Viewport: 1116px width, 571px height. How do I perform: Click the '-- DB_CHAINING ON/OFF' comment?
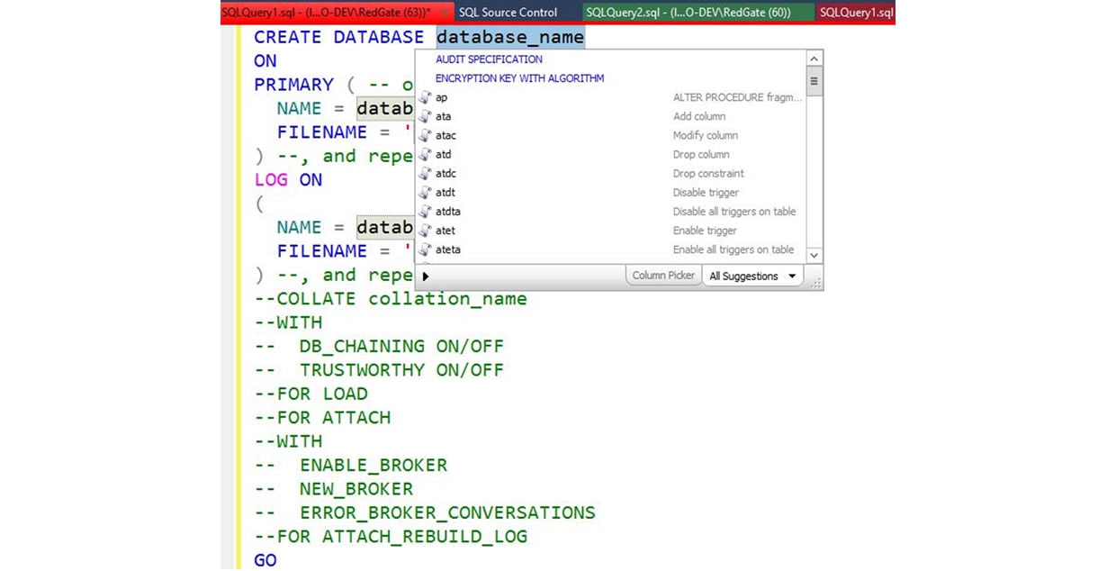click(x=379, y=346)
